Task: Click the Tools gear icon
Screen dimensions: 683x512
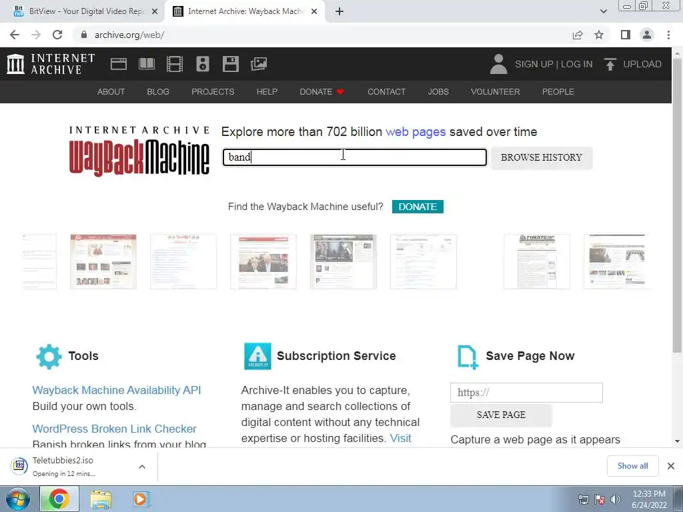Action: coord(49,357)
